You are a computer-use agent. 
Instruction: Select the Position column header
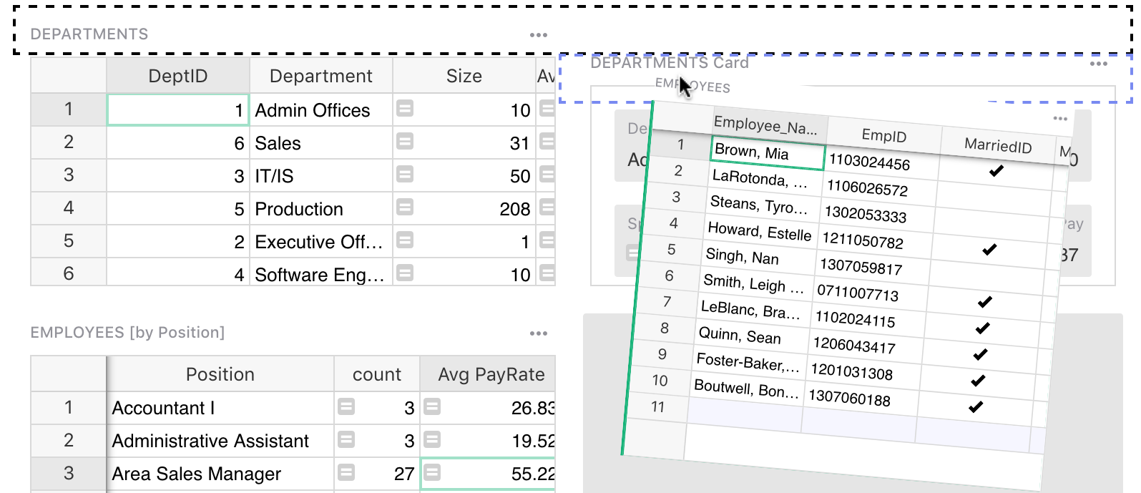coord(220,374)
